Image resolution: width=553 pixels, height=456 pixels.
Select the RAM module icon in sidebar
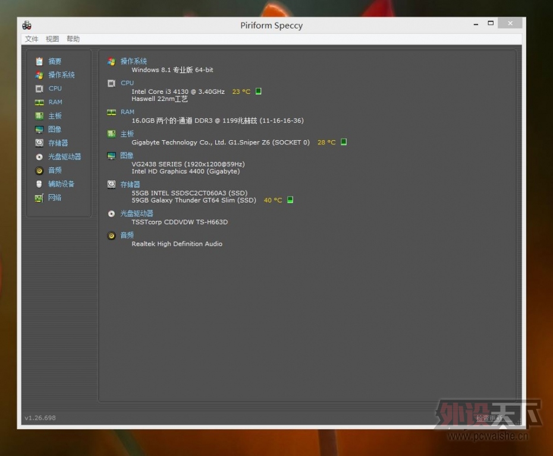tap(39, 102)
